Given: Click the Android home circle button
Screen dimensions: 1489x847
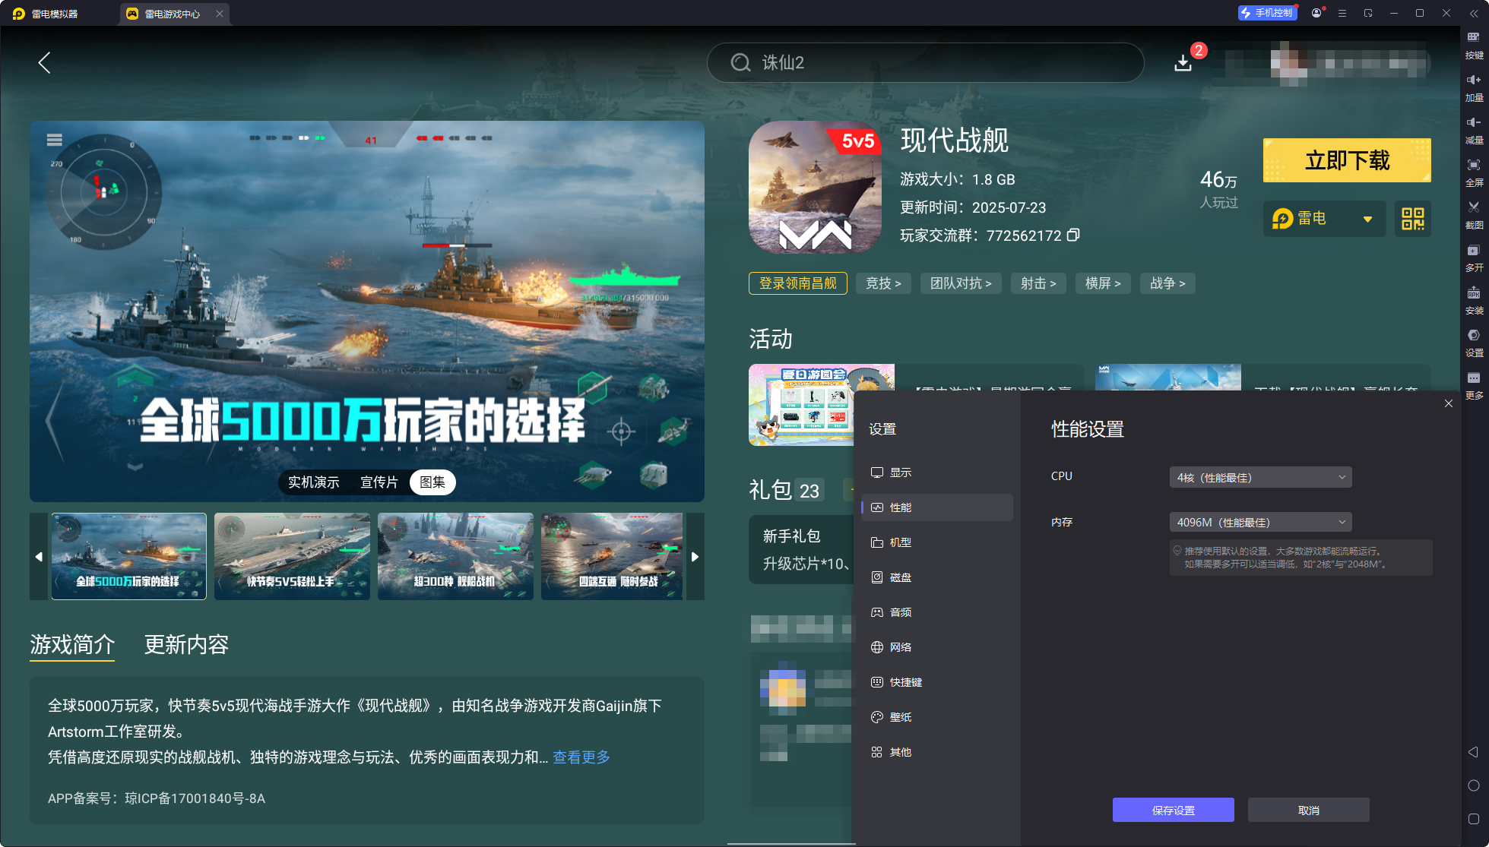Looking at the screenshot, I should coord(1474,785).
